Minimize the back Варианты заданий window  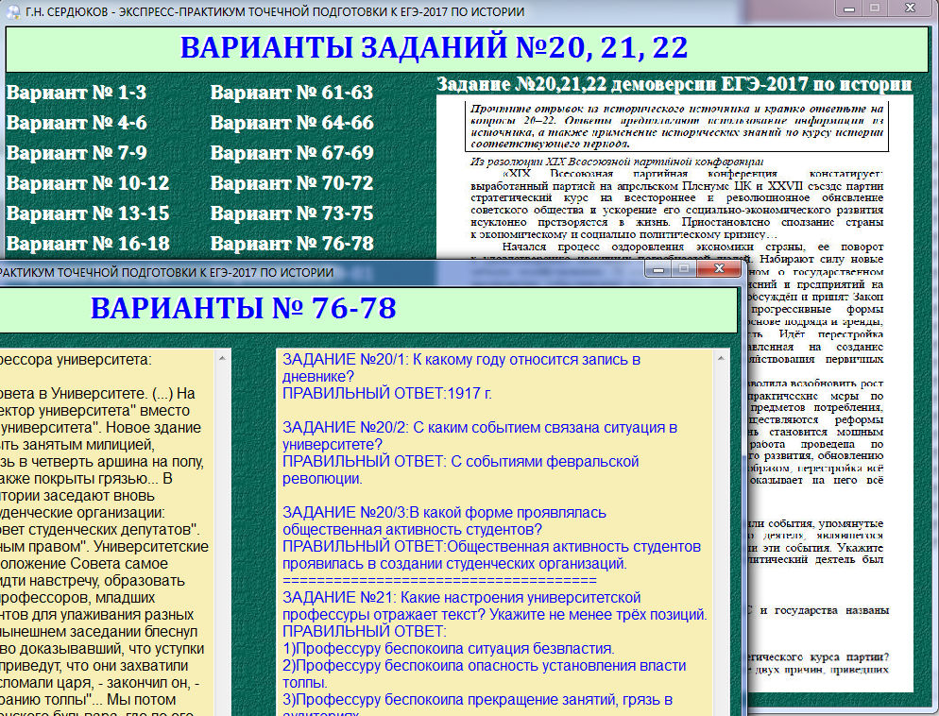(848, 9)
